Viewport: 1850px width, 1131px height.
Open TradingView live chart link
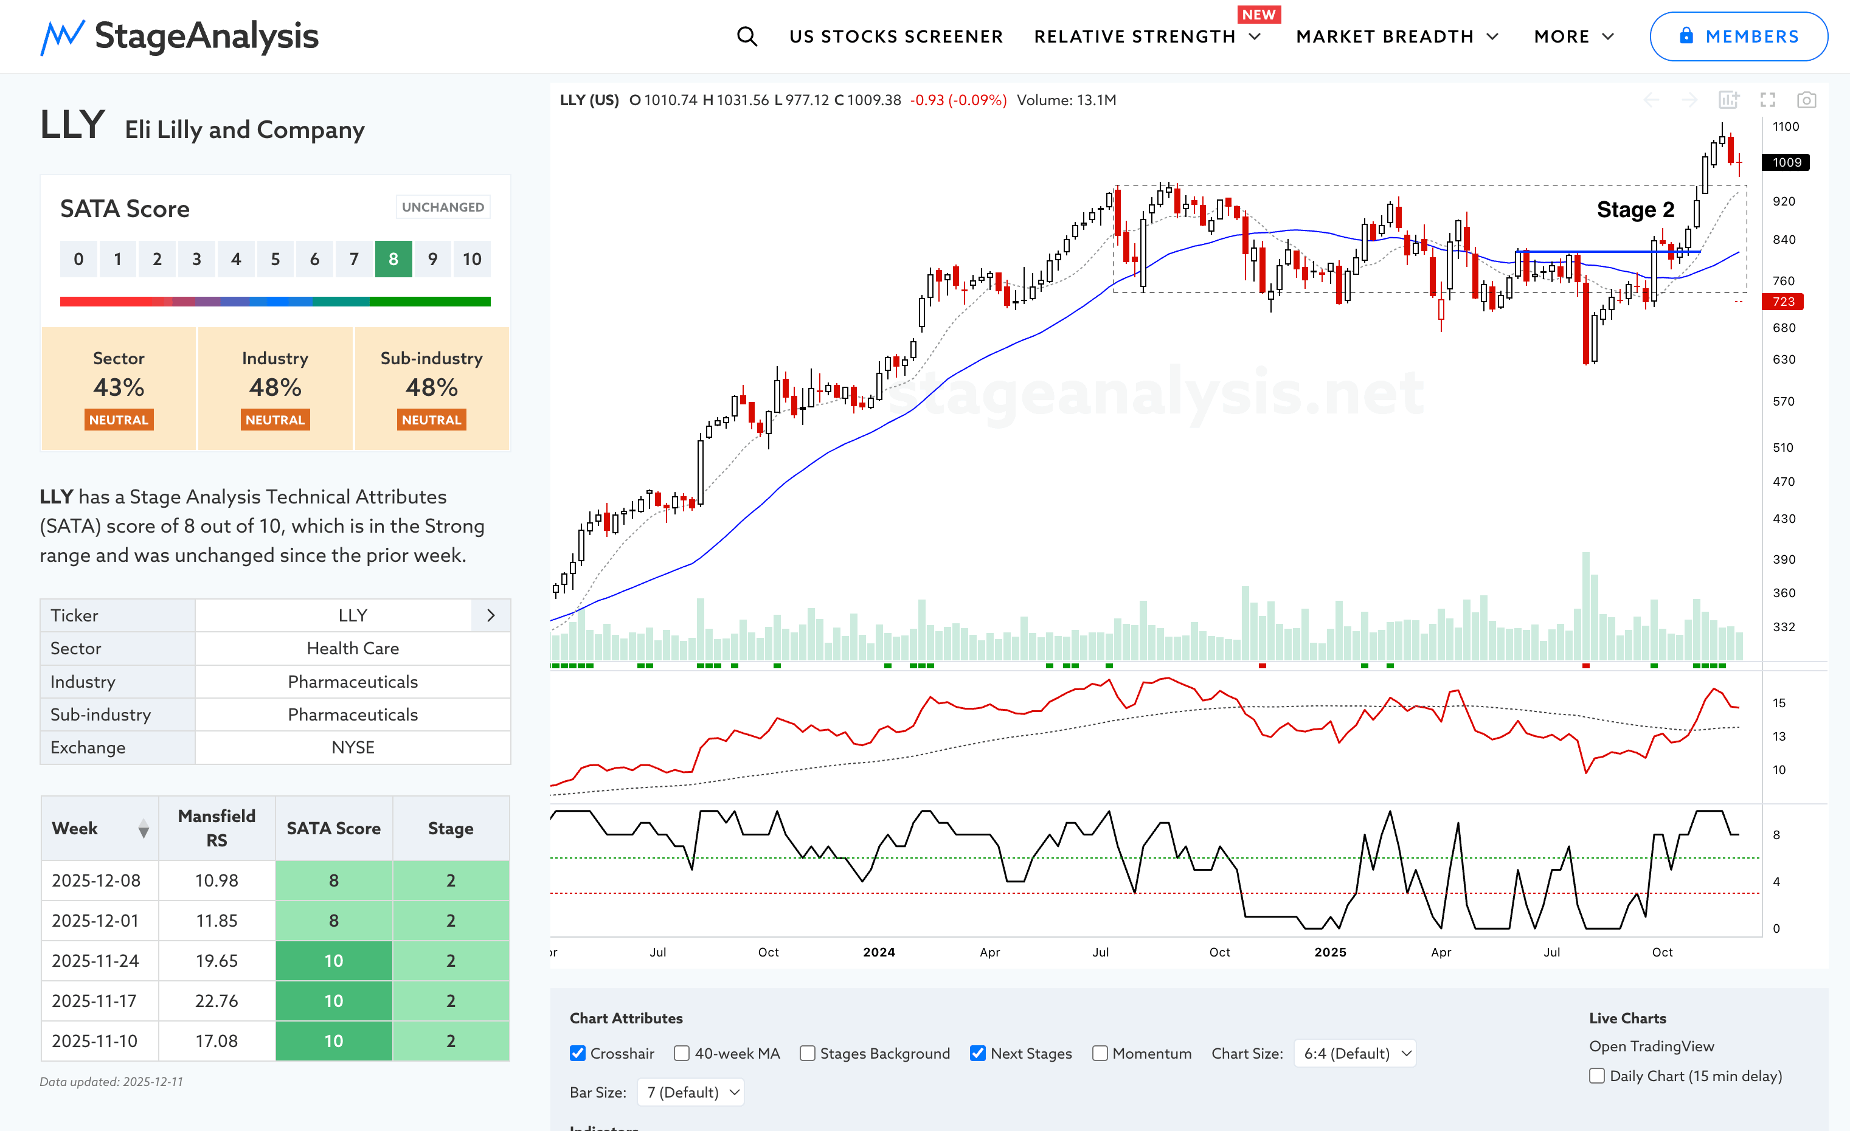[1651, 1045]
